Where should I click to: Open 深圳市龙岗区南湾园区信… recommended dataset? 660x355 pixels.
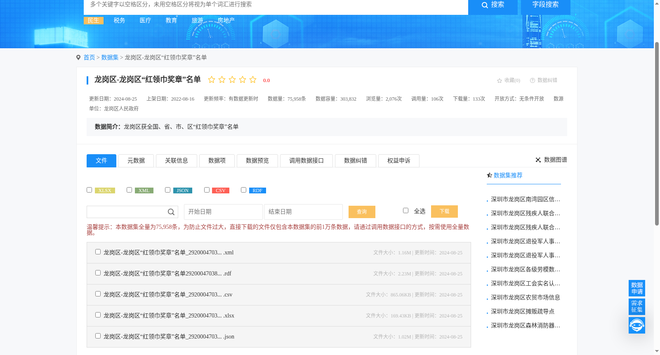point(526,200)
